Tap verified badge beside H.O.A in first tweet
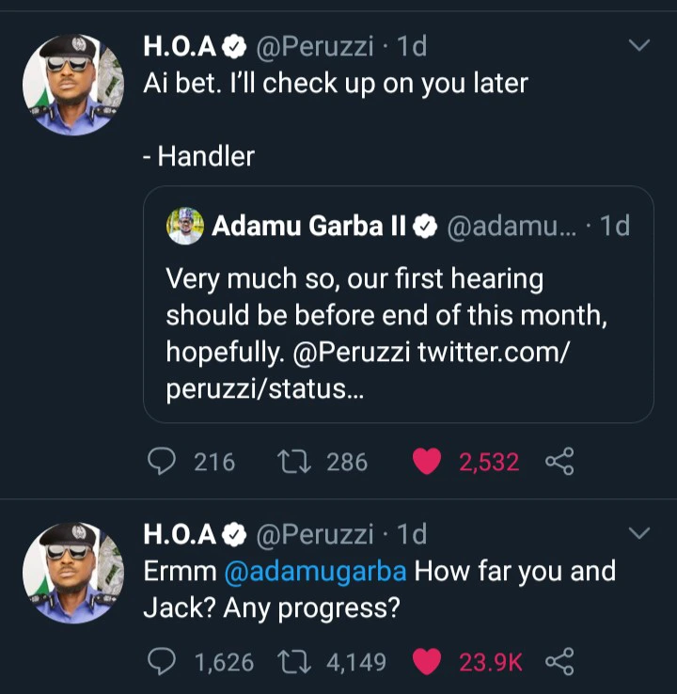 tap(236, 45)
